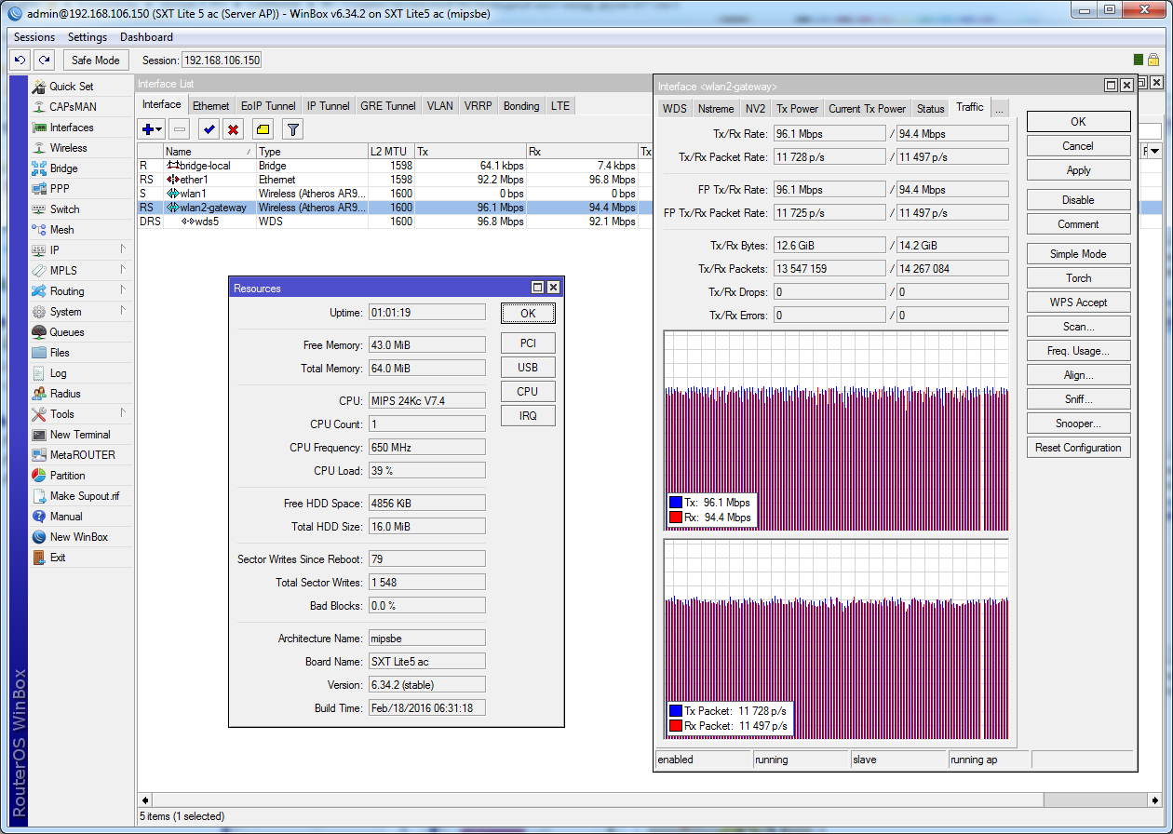
Task: Switch to the Bonding tab
Action: click(521, 106)
